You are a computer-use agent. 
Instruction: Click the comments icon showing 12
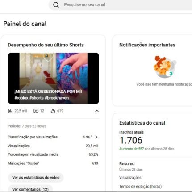tap(36, 111)
